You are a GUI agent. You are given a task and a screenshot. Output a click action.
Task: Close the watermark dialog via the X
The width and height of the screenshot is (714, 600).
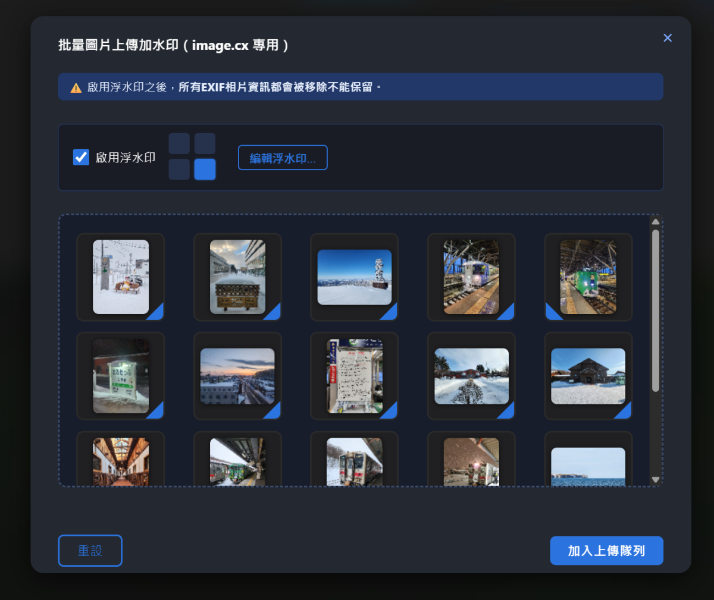point(667,37)
